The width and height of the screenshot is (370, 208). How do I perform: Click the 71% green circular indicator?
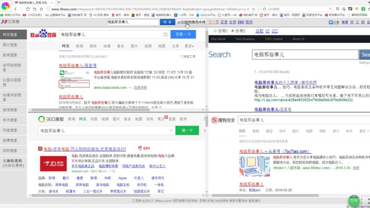(x=354, y=201)
